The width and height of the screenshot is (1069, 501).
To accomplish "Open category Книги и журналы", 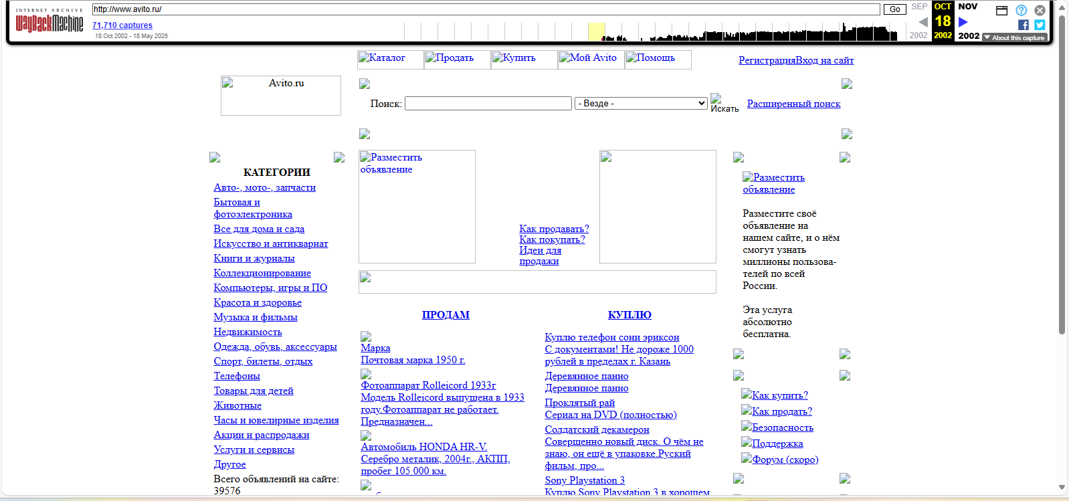I will [254, 258].
